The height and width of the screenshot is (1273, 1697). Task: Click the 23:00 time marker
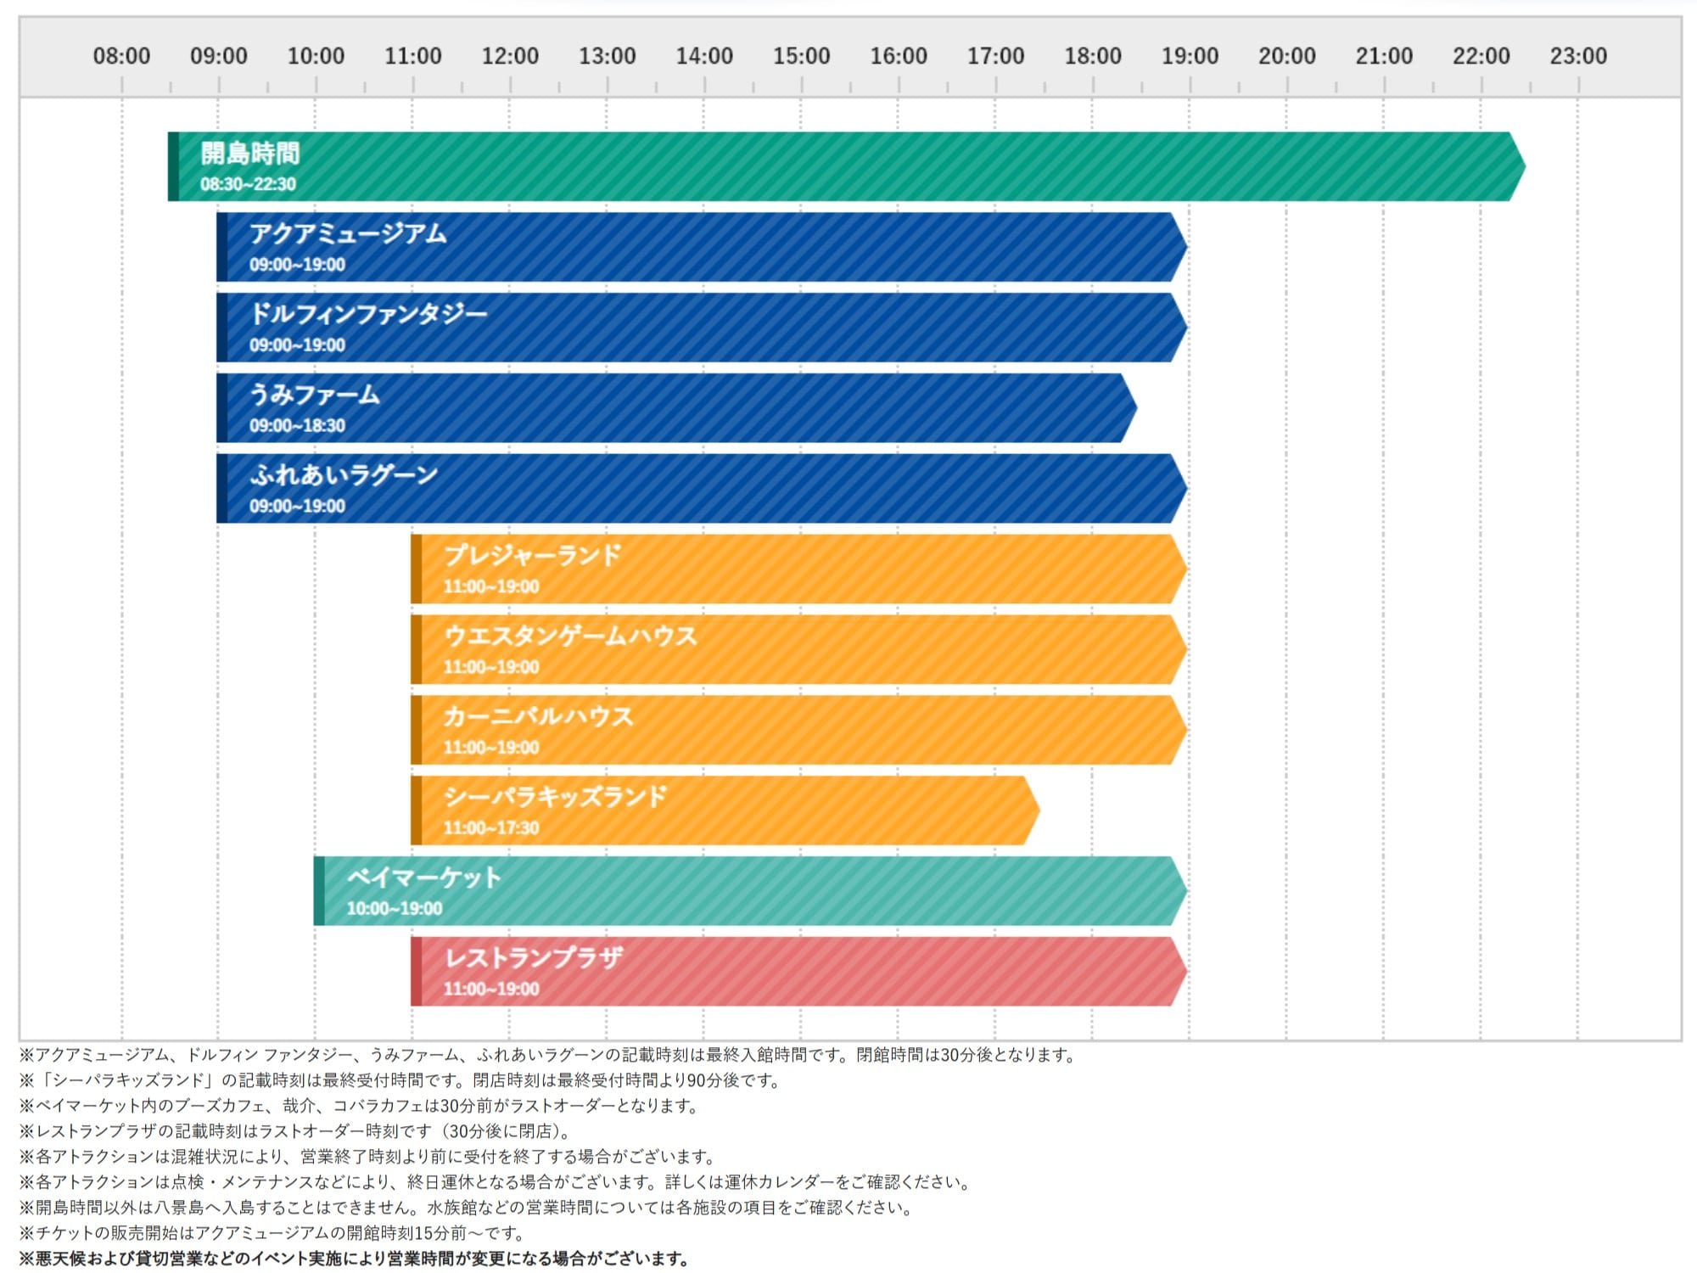point(1578,56)
